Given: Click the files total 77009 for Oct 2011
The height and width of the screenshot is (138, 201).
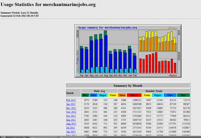Looking at the screenshot, I should 173,116.
